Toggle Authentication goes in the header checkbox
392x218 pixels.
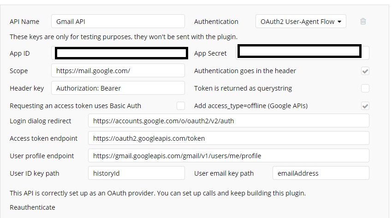coord(365,71)
